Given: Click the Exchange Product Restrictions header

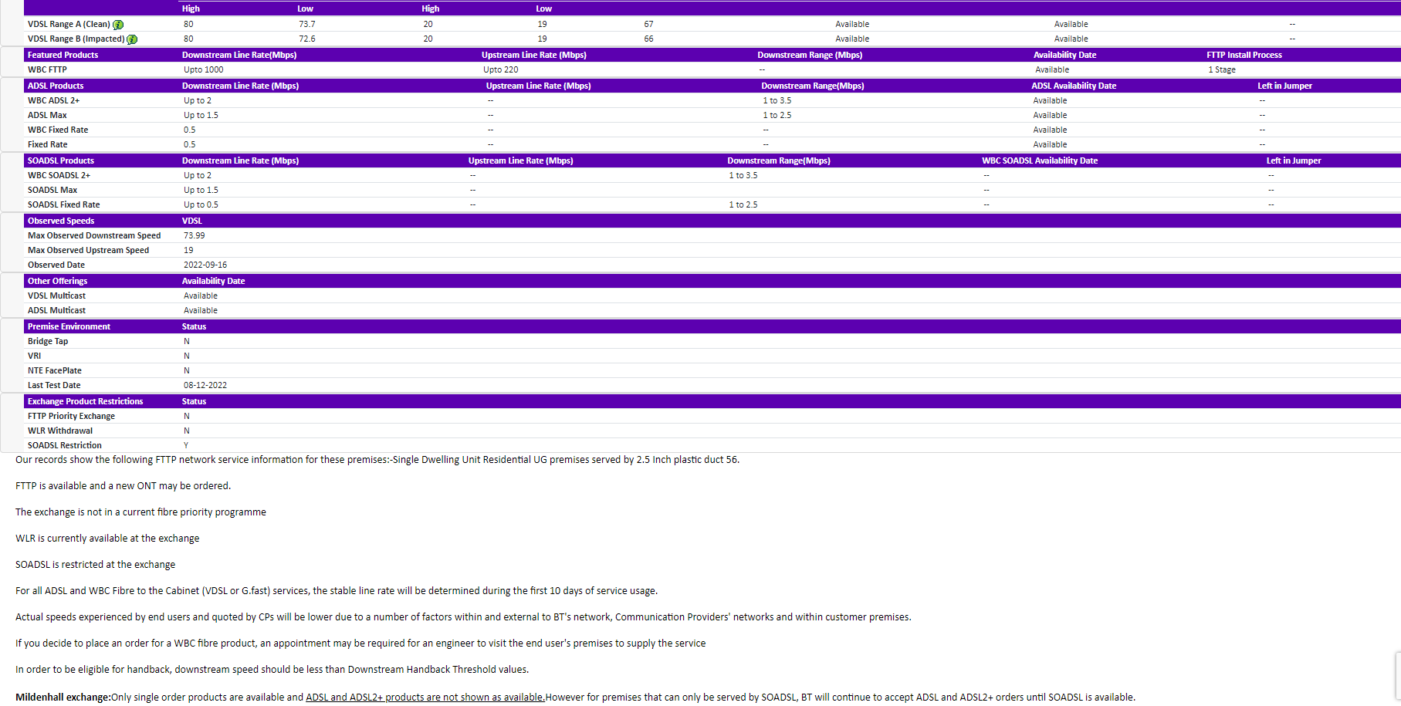Looking at the screenshot, I should (x=85, y=400).
